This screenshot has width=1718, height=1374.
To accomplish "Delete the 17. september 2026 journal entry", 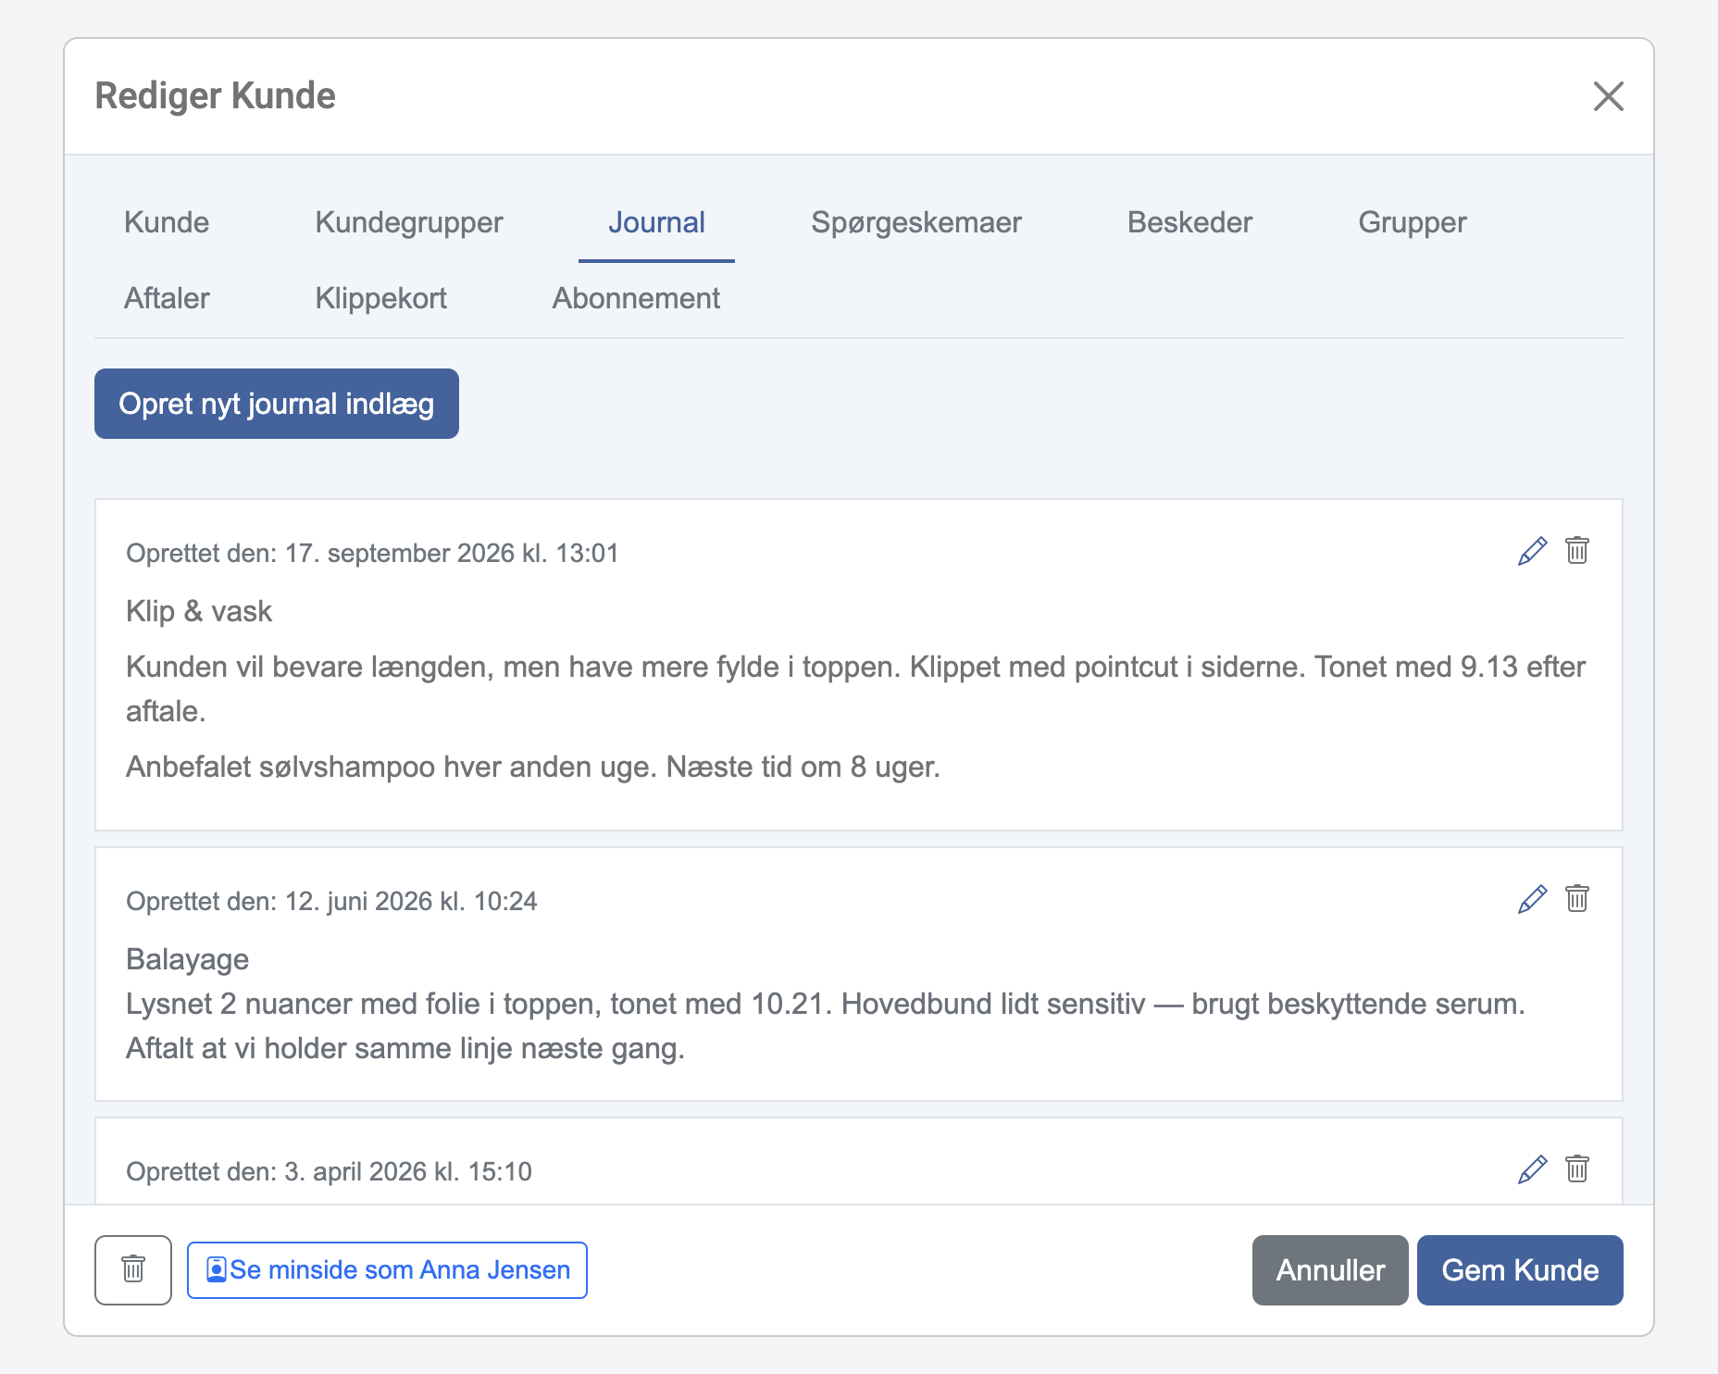I will [x=1577, y=550].
